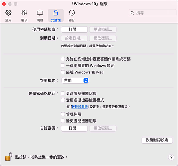Check 隔離 Windows 和 Mac option
The height and width of the screenshot is (166, 178).
click(x=63, y=72)
